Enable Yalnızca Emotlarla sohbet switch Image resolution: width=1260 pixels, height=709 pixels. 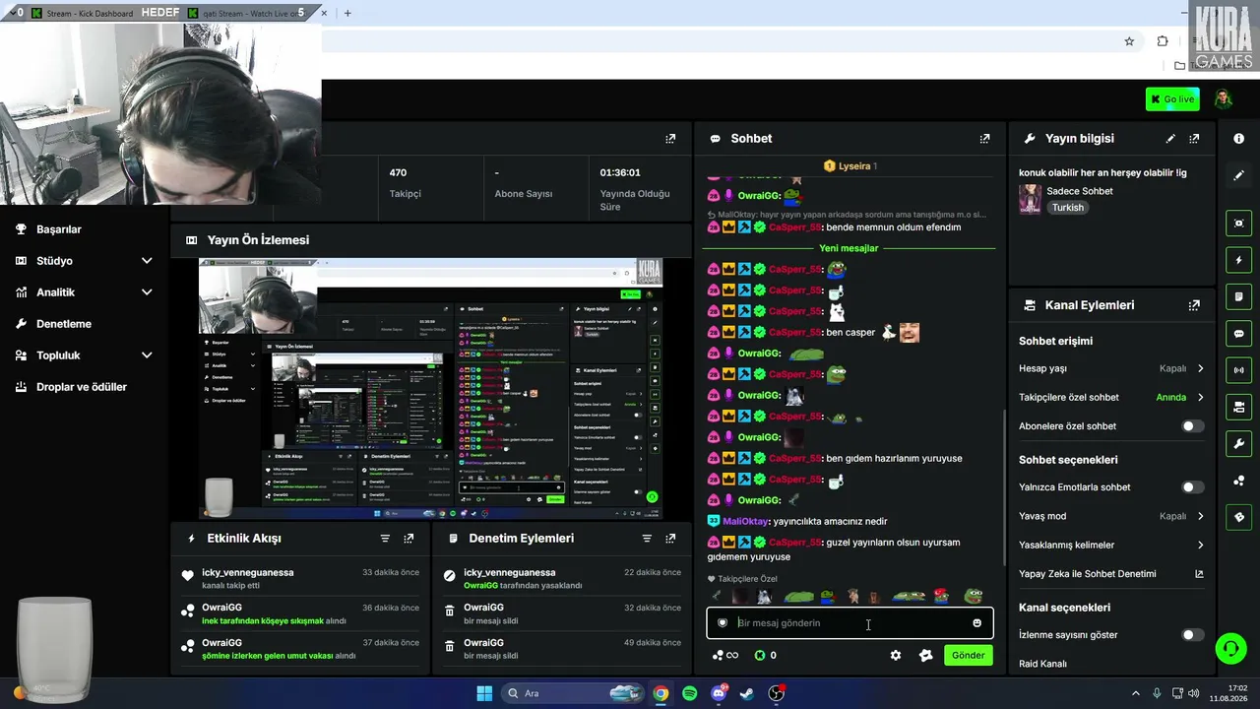(x=1192, y=487)
